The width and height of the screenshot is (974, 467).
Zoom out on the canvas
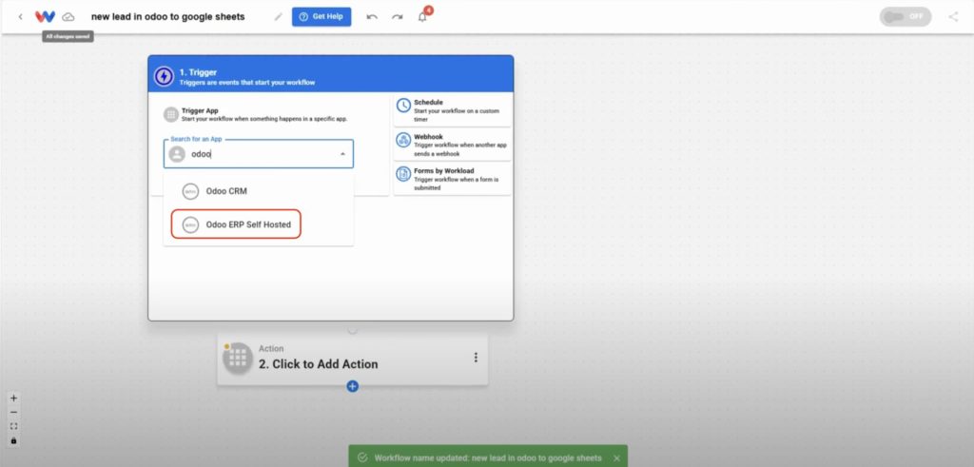tap(13, 413)
